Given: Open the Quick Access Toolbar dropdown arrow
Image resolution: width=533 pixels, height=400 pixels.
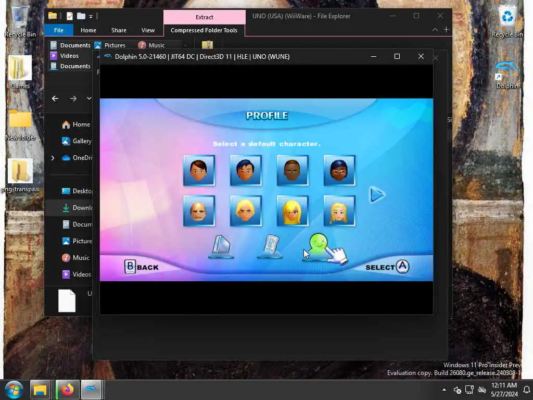Looking at the screenshot, I should point(91,16).
